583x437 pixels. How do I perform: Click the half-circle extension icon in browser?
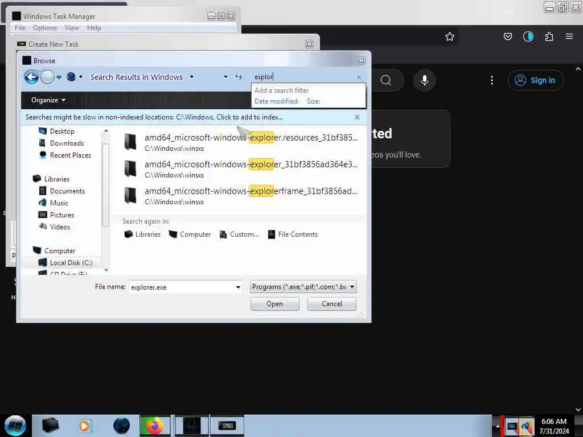click(528, 36)
